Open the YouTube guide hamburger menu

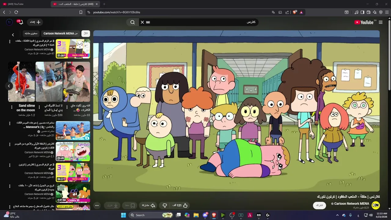pyautogui.click(x=381, y=22)
